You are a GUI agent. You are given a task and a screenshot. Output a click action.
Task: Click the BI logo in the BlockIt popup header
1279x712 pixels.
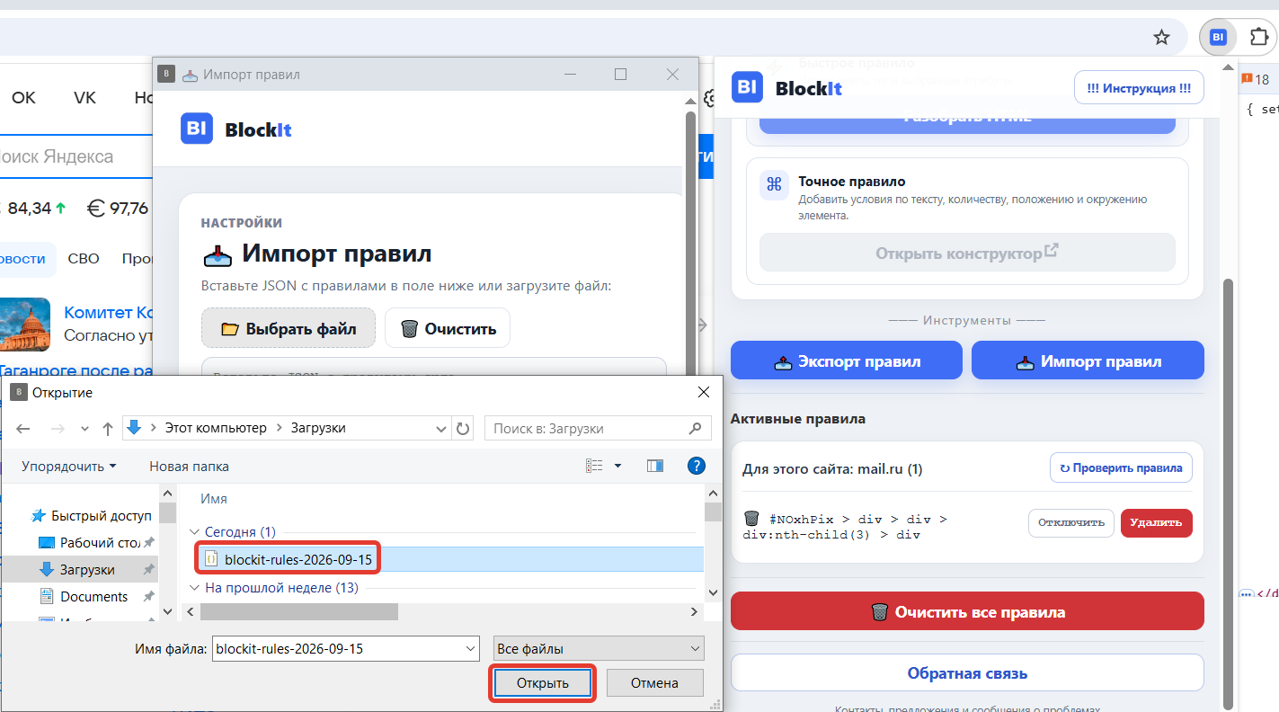pos(747,87)
